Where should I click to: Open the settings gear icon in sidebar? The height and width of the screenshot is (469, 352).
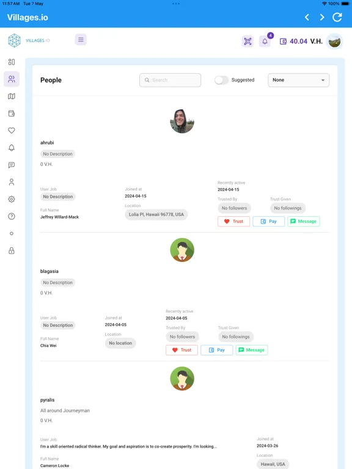coord(12,199)
